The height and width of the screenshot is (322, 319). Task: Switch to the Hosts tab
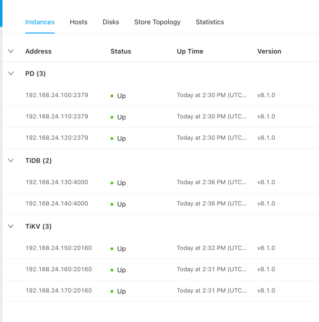78,22
